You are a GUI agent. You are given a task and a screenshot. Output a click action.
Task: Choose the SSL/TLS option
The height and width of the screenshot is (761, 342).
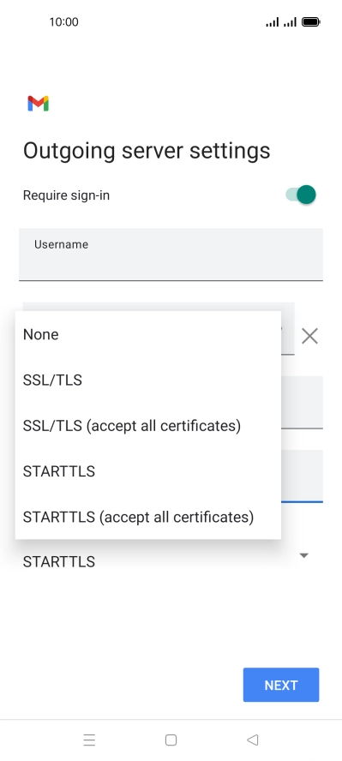click(x=148, y=380)
